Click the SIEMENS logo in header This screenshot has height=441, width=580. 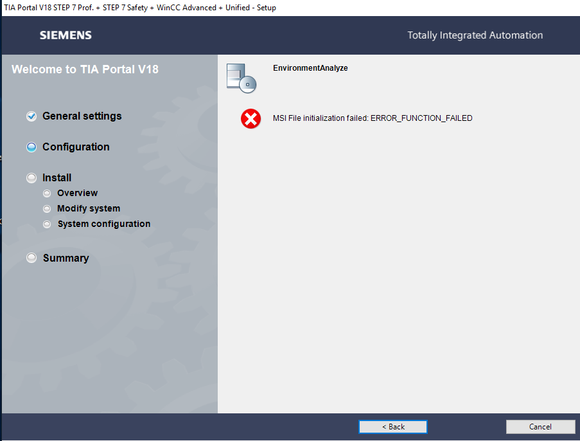(x=66, y=35)
